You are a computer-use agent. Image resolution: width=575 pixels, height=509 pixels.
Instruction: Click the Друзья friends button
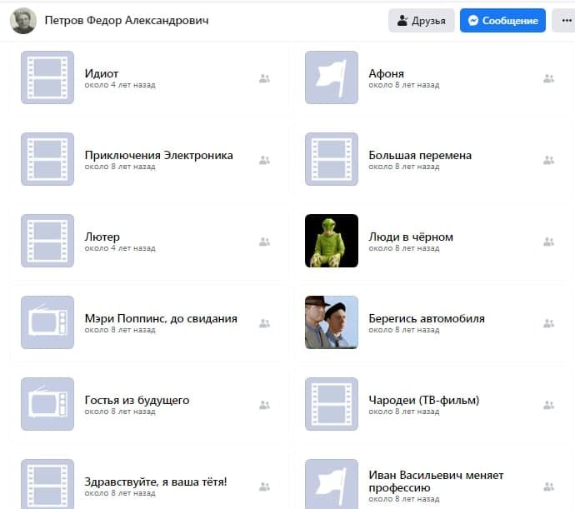click(421, 21)
